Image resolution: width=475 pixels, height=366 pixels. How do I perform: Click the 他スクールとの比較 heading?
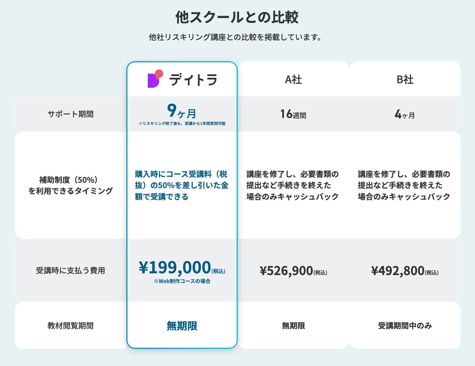point(237,17)
